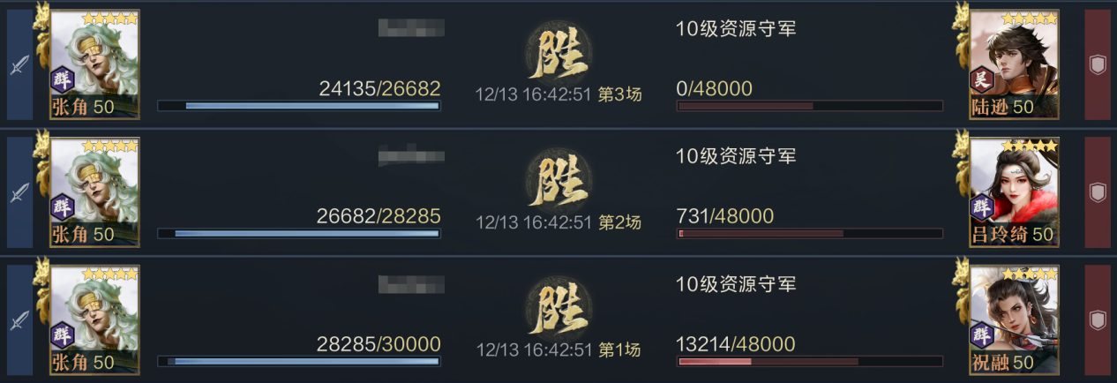Select the 张角 portrait in the 第1场 row
Image resolution: width=1117 pixels, height=383 pixels.
pos(94,319)
